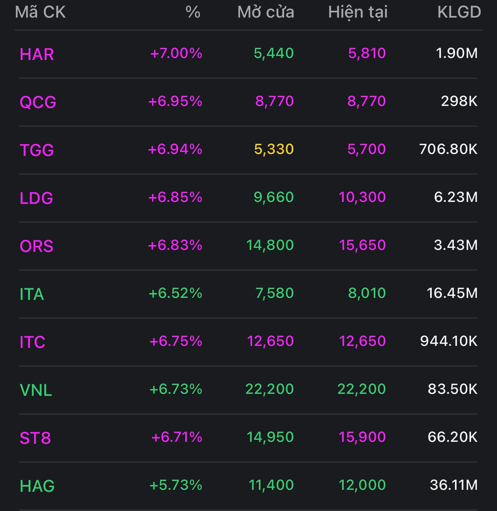This screenshot has height=511, width=497.
Task: Click HAG's 36.11M volume value
Action: coord(453,485)
